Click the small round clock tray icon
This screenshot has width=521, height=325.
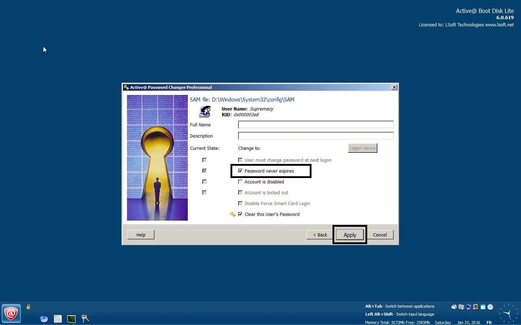(x=490, y=307)
